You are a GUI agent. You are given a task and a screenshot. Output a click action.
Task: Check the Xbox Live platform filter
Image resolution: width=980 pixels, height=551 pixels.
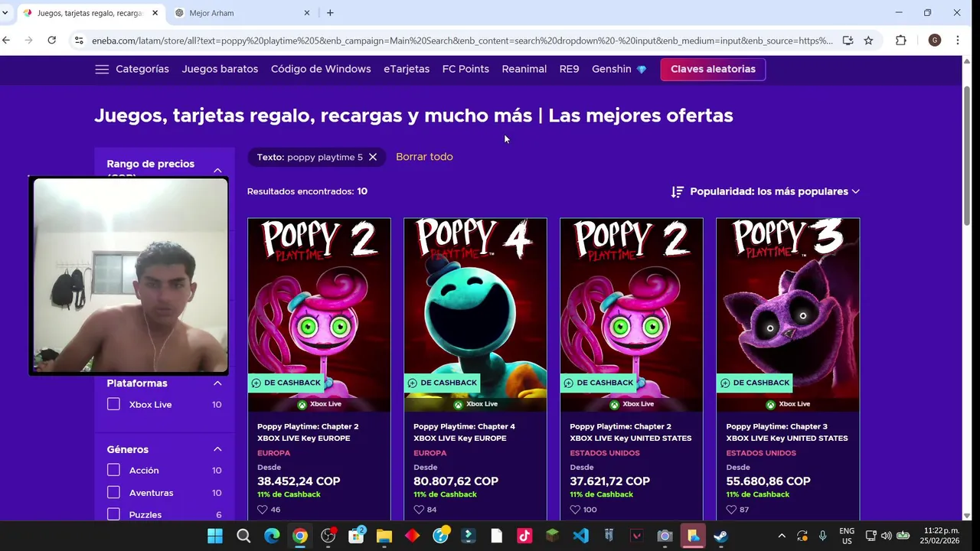(113, 404)
